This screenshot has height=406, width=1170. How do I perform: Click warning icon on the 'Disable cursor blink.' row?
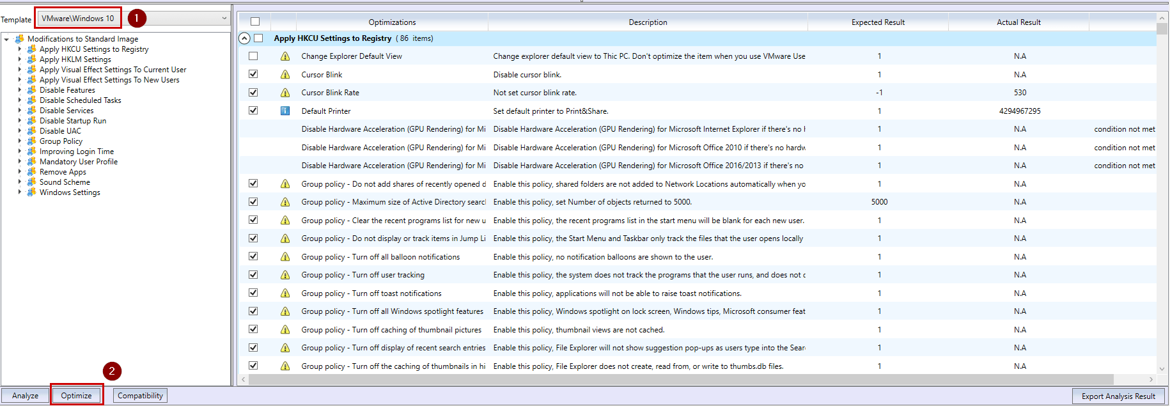click(x=285, y=75)
